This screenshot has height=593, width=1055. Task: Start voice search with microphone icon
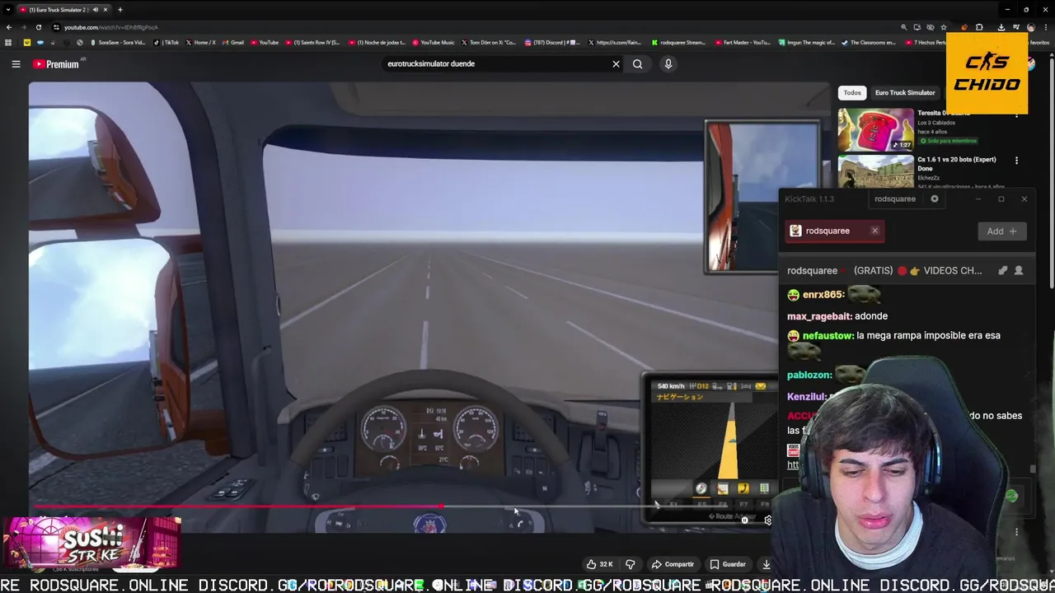tap(668, 63)
